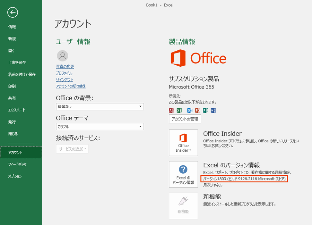This screenshot has width=312, height=225.
Task: Click the アカウントの管理 button
Action: (185, 119)
